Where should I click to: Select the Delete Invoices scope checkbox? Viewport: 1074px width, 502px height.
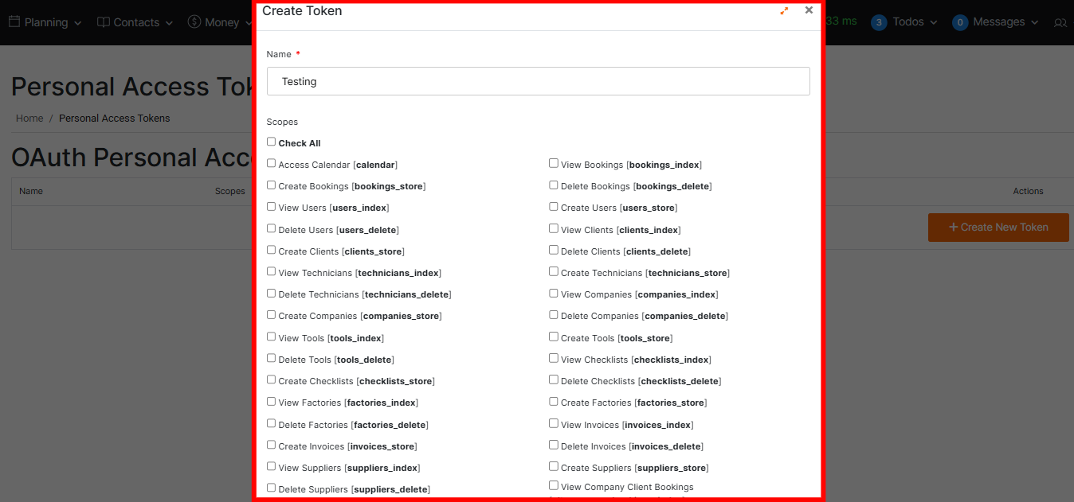tap(554, 445)
